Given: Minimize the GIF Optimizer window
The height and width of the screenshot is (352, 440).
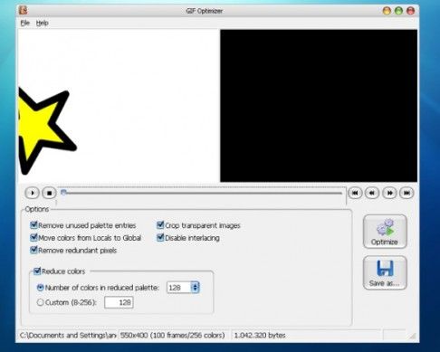Looking at the screenshot, I should tap(387, 11).
